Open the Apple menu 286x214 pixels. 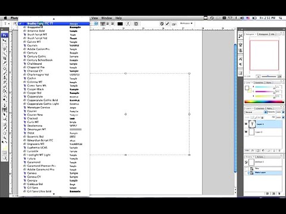5,18
